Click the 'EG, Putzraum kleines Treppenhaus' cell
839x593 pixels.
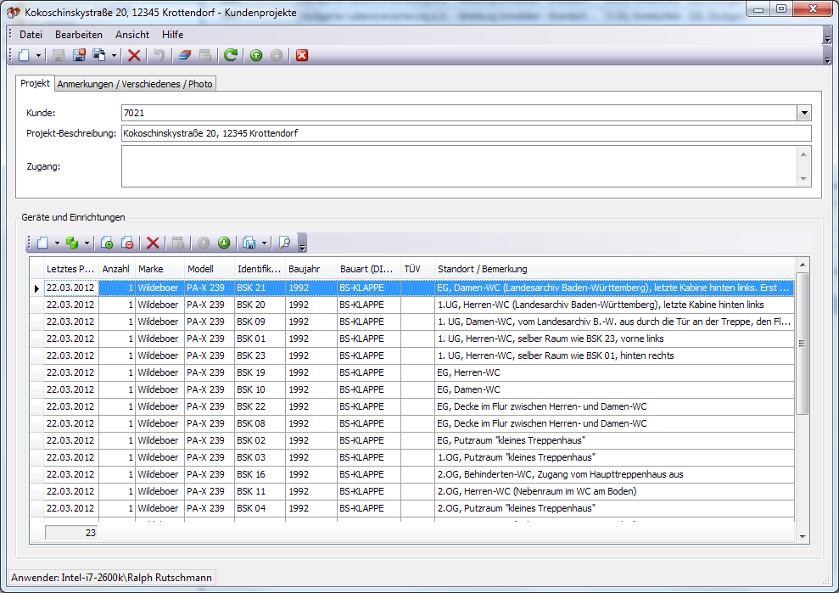614,440
